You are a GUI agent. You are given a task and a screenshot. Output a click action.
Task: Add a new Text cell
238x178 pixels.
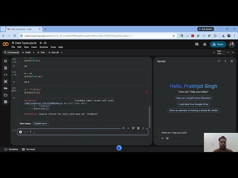pos(41,52)
